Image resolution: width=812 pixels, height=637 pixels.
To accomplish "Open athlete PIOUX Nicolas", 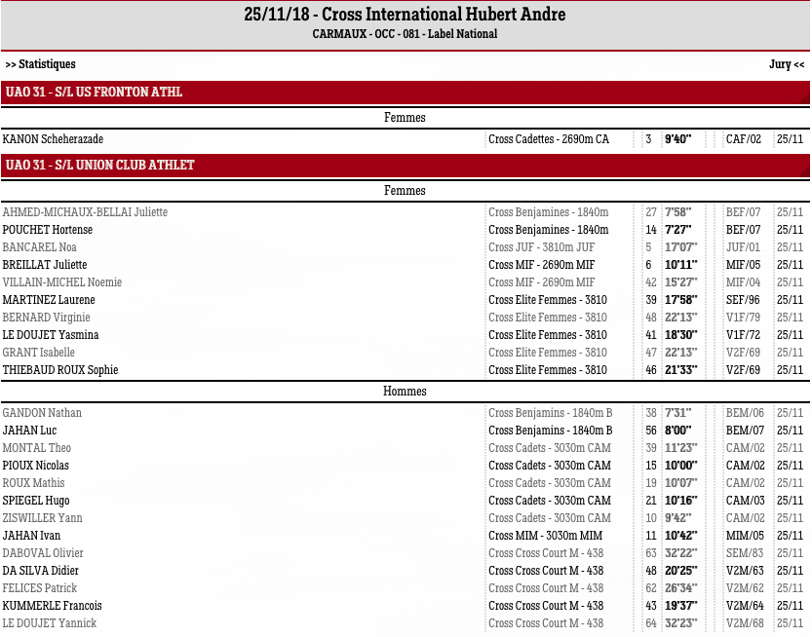I will pyautogui.click(x=36, y=466).
